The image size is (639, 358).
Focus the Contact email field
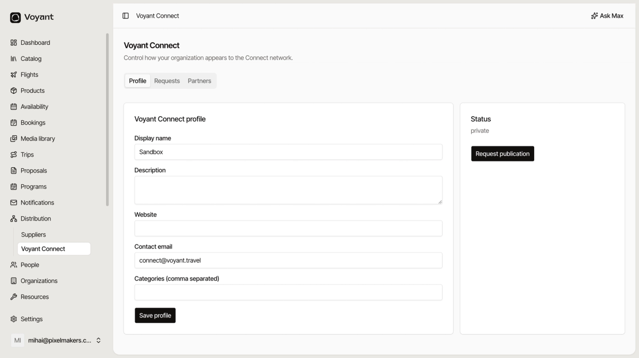288,261
